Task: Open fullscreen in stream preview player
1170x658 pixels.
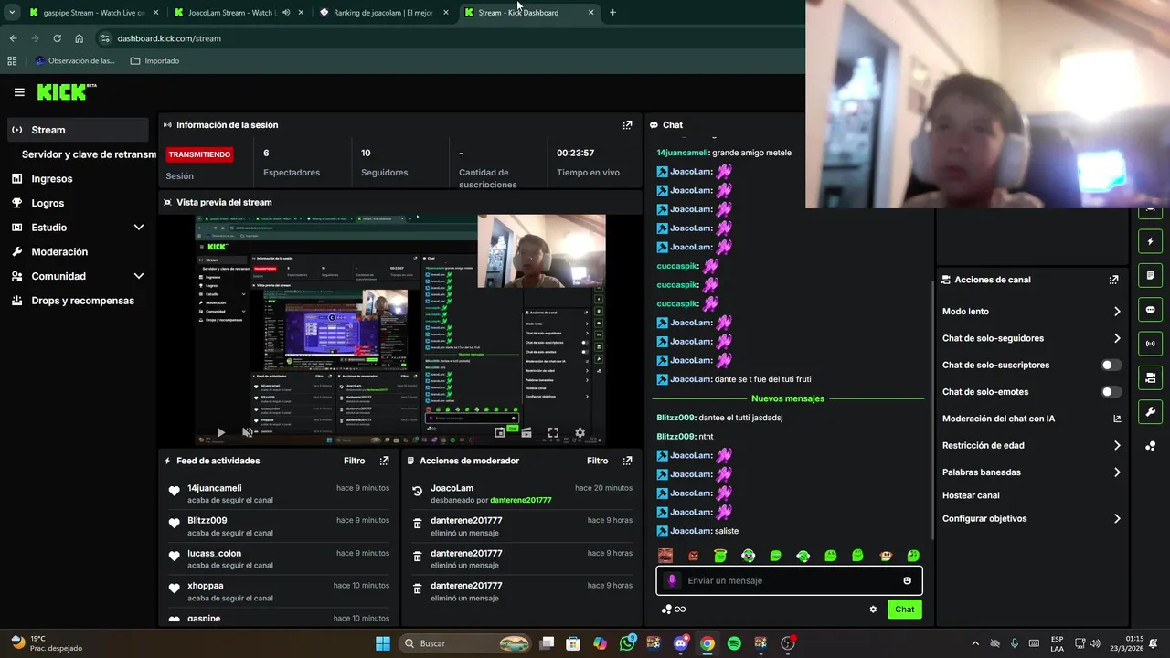Action: coord(553,432)
